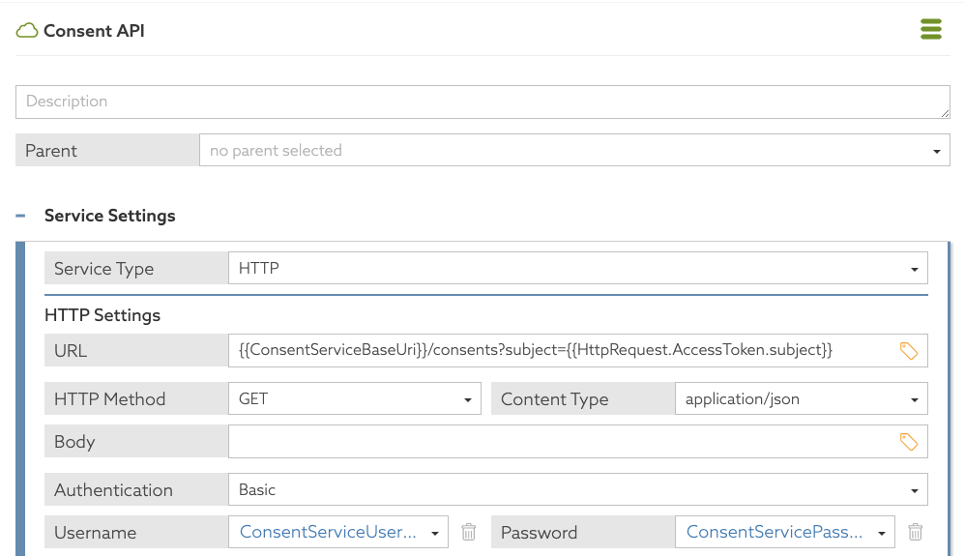The image size is (965, 556).
Task: Click the cloud icon beside Consent API
Action: click(27, 31)
